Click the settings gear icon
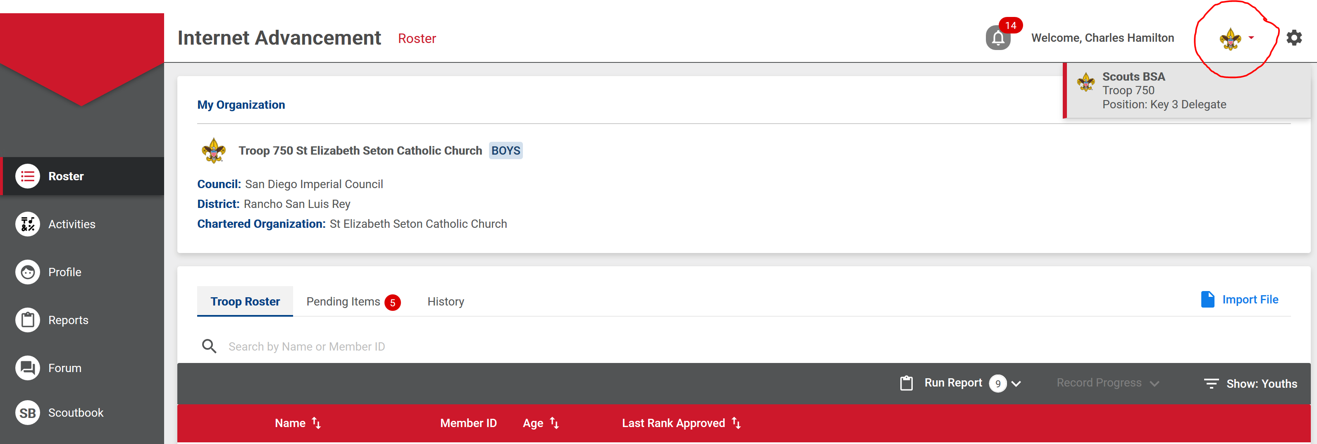This screenshot has width=1317, height=444. pos(1294,38)
